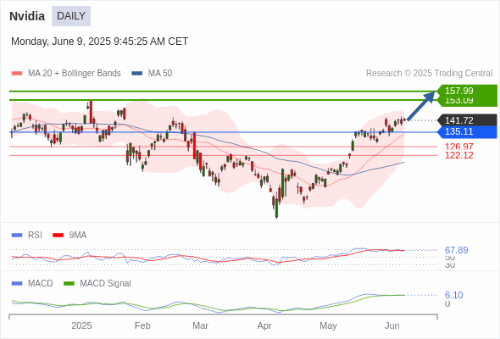Viewport: 500px width, 339px height.
Task: Click the 141.72 current price tag
Action: point(467,120)
